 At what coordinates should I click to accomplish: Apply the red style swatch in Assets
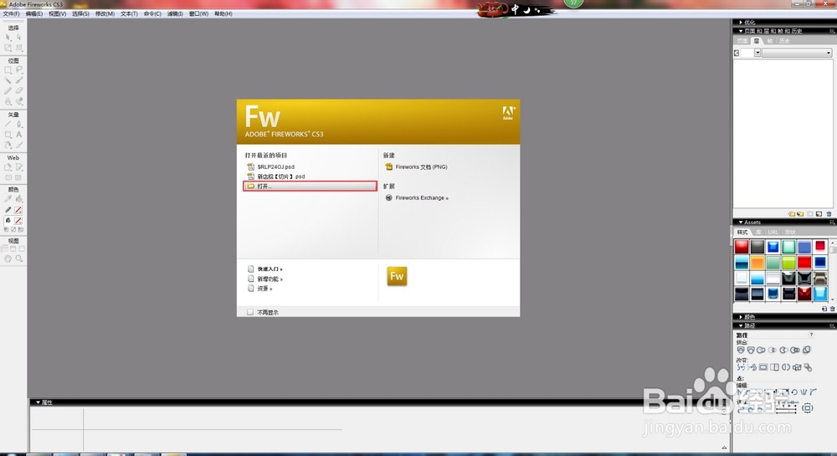742,246
